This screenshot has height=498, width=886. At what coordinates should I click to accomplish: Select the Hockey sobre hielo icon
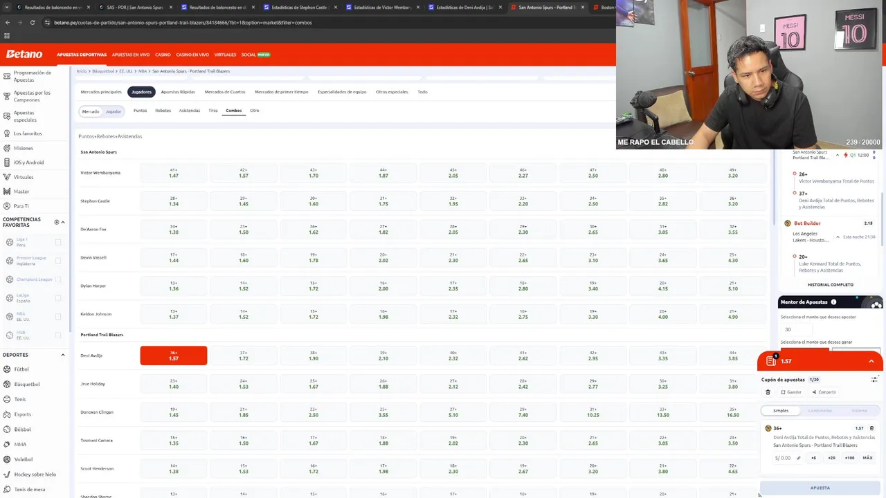click(x=7, y=474)
